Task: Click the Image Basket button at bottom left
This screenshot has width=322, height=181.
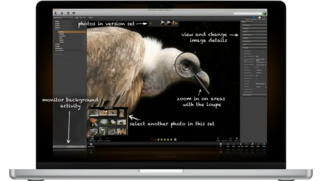Action: 91,145
